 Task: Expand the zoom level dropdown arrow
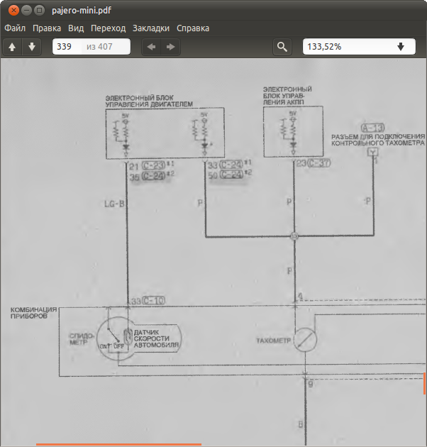pos(401,47)
